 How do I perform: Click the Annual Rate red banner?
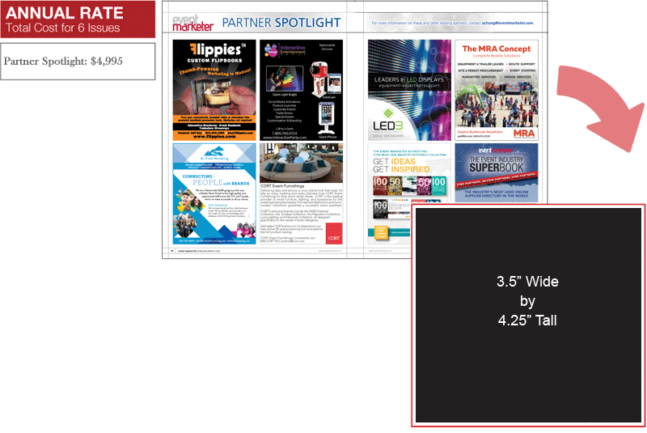78,19
